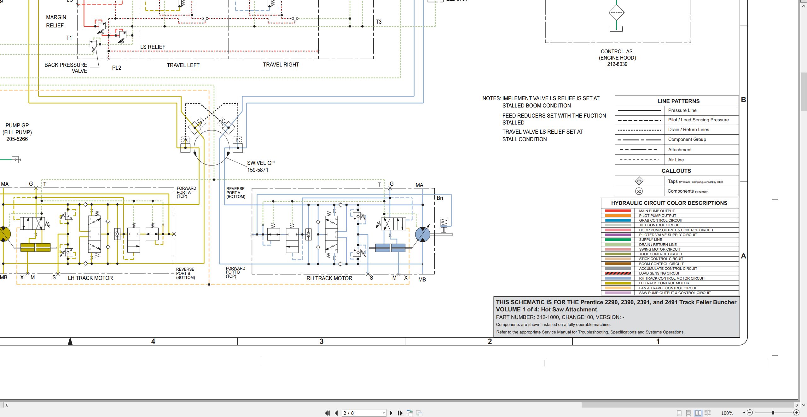Click the SUPPLY LINE green swatch
The width and height of the screenshot is (807, 417).
[x=618, y=240]
